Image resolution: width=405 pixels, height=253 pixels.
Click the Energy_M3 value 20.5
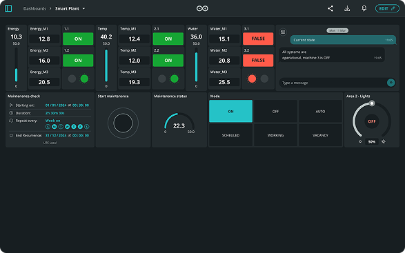(x=44, y=82)
